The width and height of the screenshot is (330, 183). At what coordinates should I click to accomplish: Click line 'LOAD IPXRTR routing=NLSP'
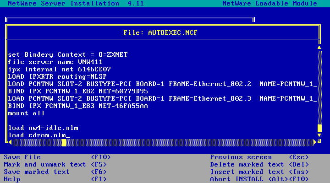[x=57, y=77]
